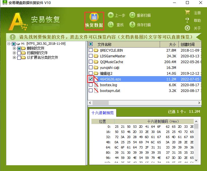This screenshot has height=171, width=207.
Task: Click the 保存扫描 button label
Action: click(x=144, y=25)
